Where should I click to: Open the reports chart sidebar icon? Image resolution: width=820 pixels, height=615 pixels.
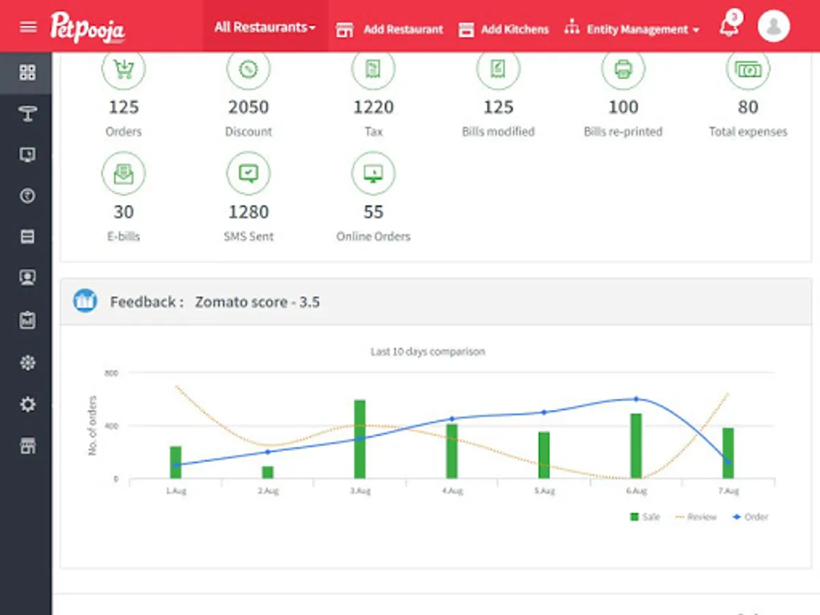coord(27,320)
